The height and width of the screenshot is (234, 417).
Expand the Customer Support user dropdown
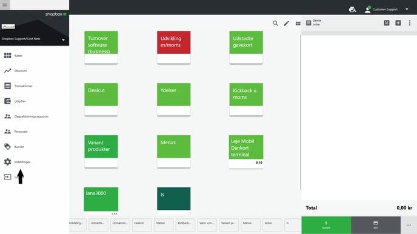pos(407,9)
